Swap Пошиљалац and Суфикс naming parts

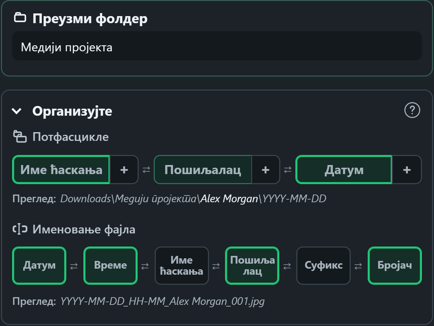[287, 266]
